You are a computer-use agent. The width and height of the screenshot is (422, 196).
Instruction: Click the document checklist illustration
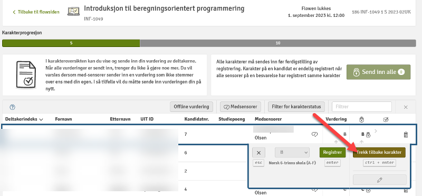point(26,75)
